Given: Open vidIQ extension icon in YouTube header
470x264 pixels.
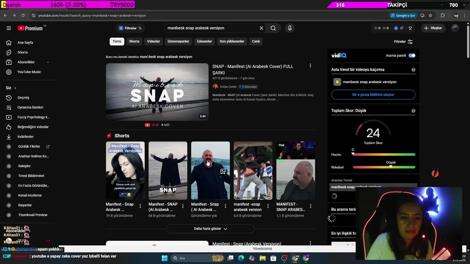Looking at the screenshot, I should [x=396, y=28].
